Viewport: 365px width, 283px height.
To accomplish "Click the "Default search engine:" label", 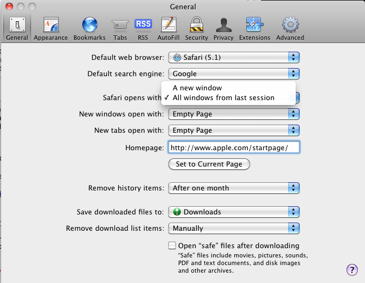I will (x=126, y=73).
